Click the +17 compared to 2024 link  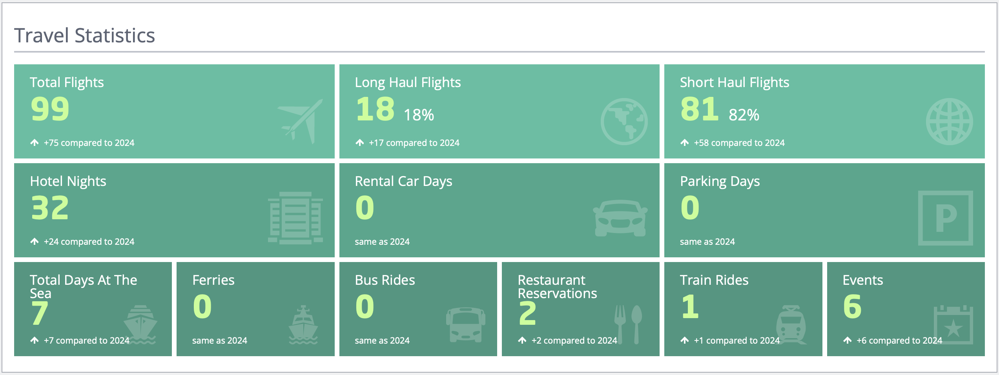[415, 142]
